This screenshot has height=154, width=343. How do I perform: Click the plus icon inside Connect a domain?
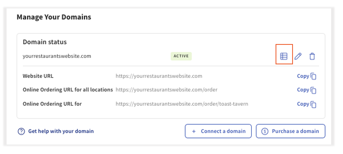coord(194,131)
